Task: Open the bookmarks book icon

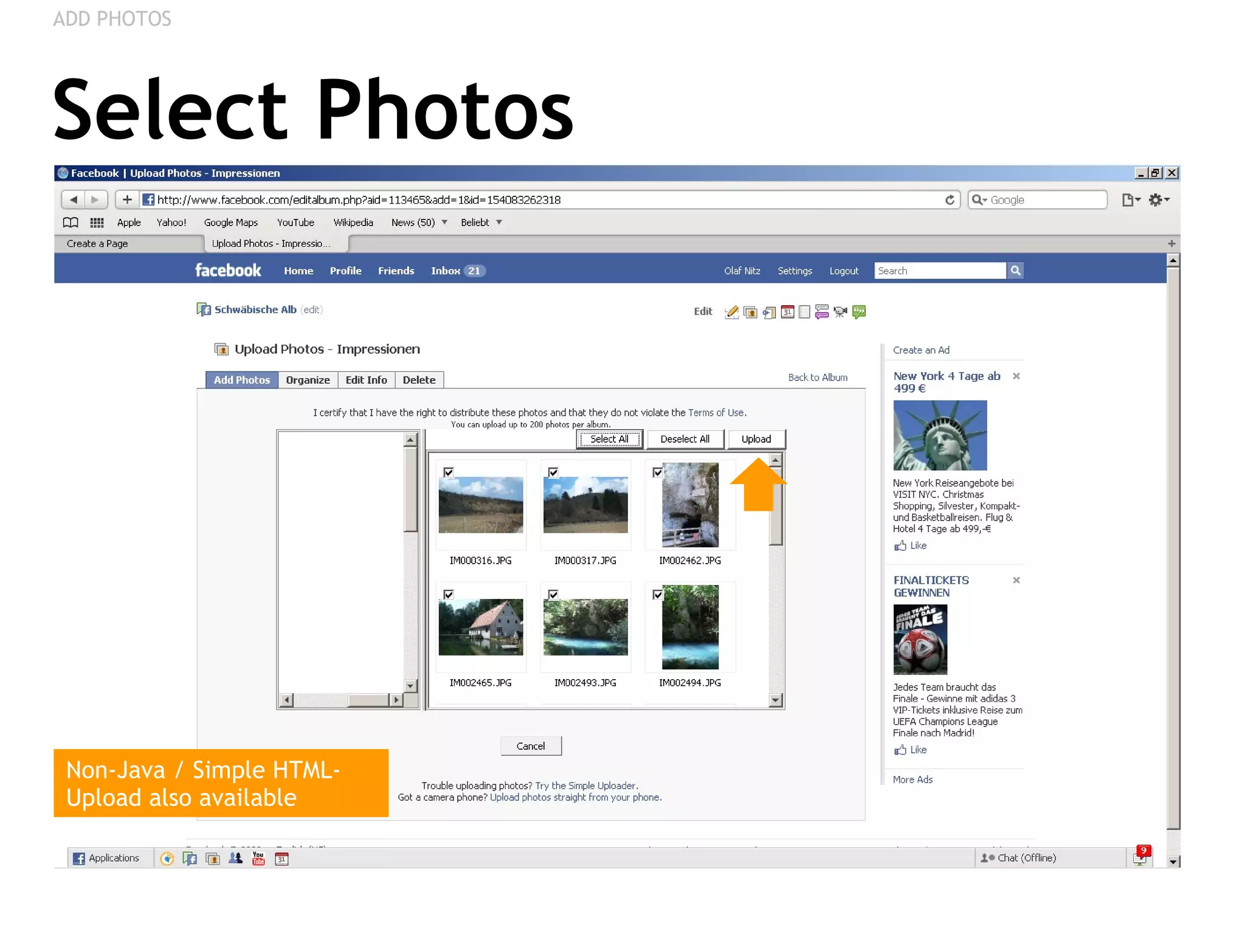Action: 71,223
